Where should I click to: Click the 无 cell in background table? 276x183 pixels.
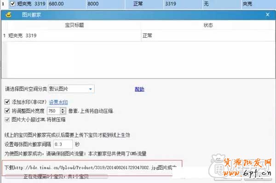coord(222,4)
